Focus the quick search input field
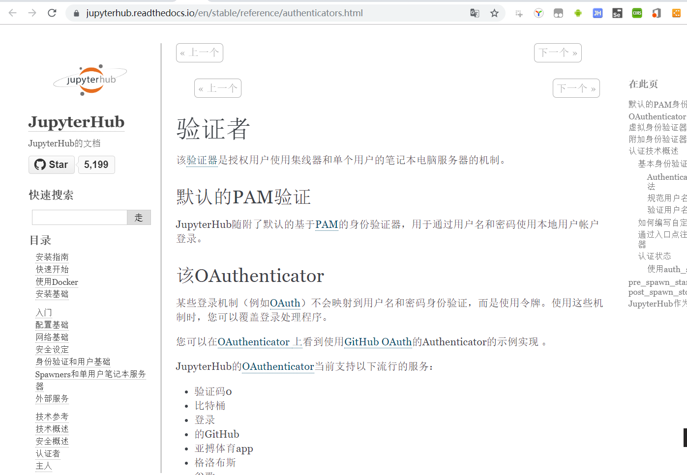Viewport: 687px width, 475px height. click(x=80, y=217)
